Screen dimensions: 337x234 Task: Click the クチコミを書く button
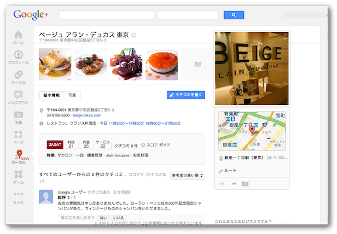[185, 95]
